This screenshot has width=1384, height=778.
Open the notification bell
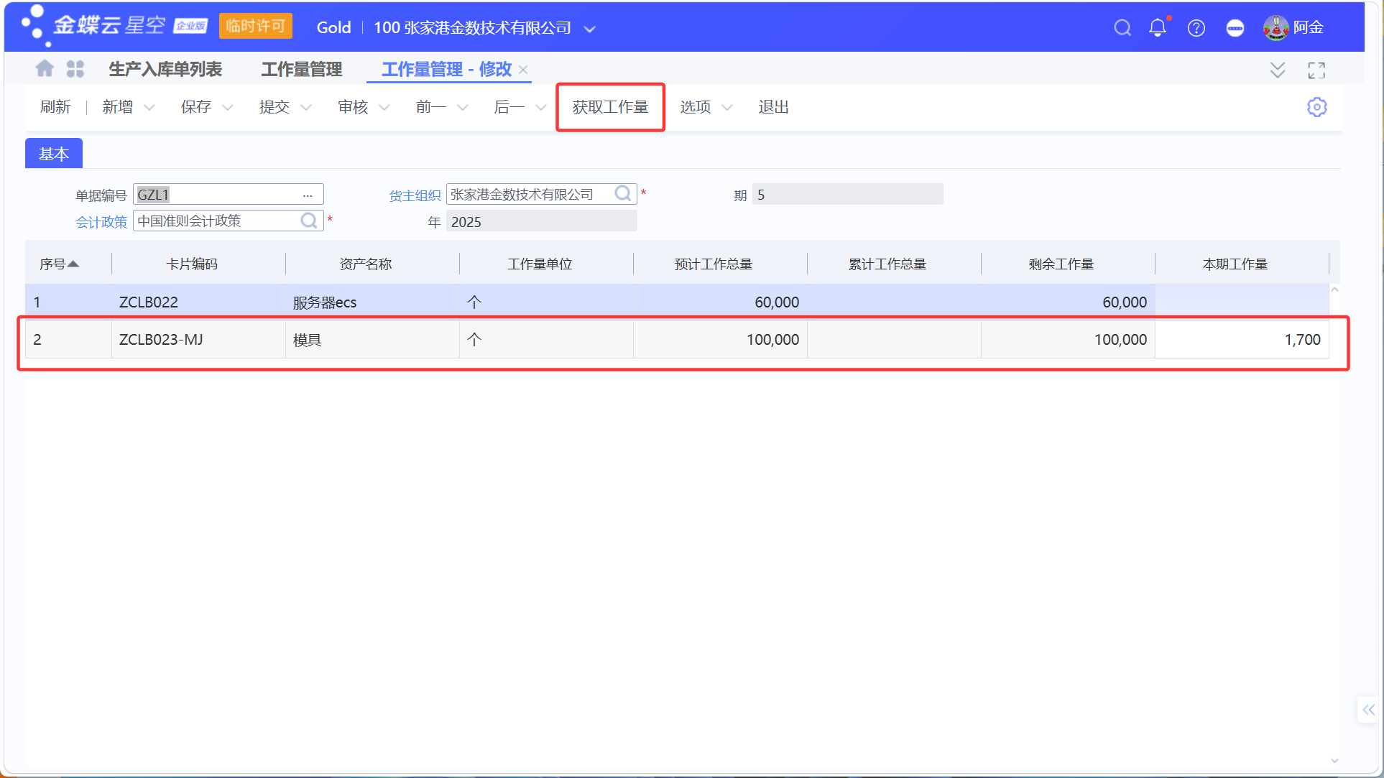point(1158,28)
